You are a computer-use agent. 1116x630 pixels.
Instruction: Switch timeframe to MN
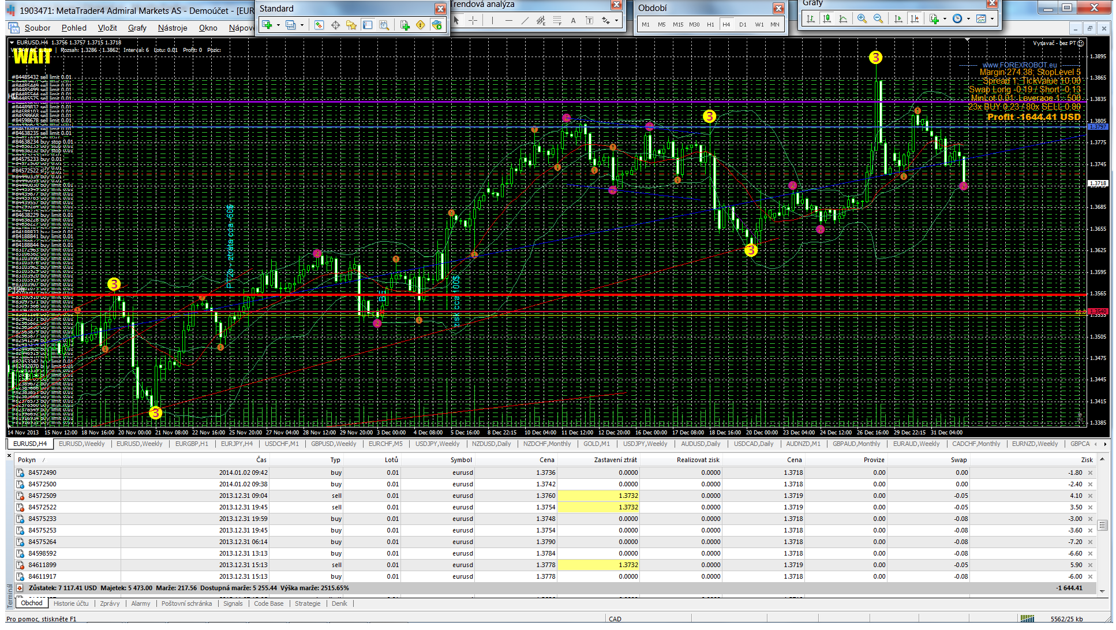click(x=774, y=24)
